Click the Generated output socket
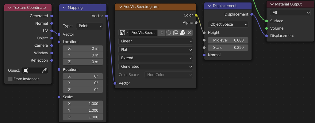 (x=52, y=16)
